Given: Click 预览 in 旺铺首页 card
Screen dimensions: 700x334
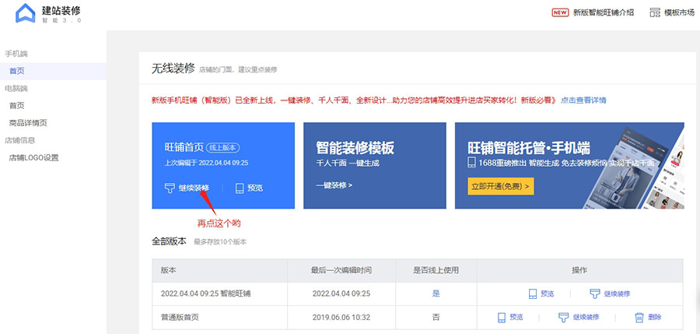Looking at the screenshot, I should click(x=255, y=188).
